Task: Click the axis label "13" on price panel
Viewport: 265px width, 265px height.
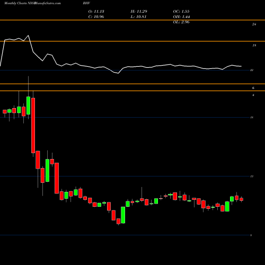Action: tap(252, 176)
